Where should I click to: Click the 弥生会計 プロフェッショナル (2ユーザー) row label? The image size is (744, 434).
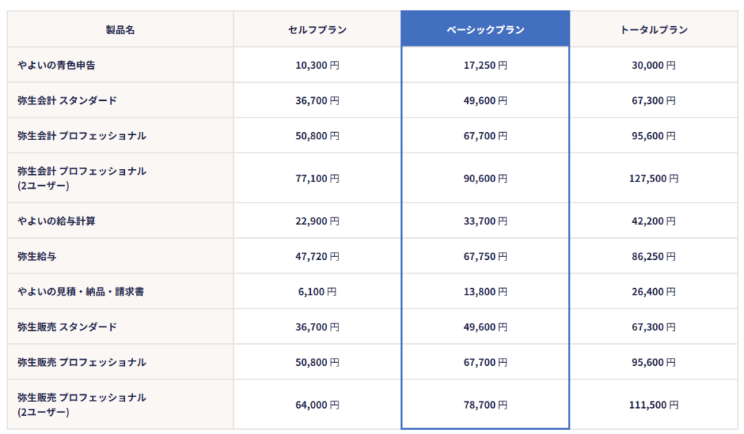coord(82,179)
